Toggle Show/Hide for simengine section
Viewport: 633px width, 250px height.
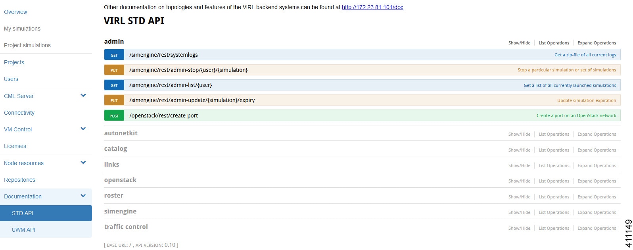pos(519,212)
